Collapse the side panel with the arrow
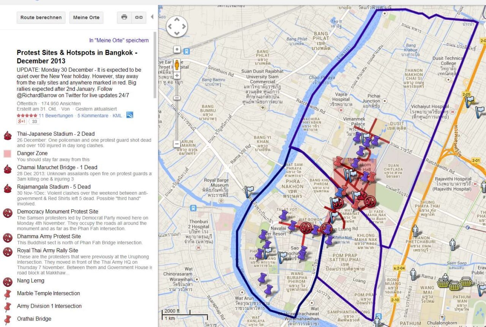 [152, 17]
